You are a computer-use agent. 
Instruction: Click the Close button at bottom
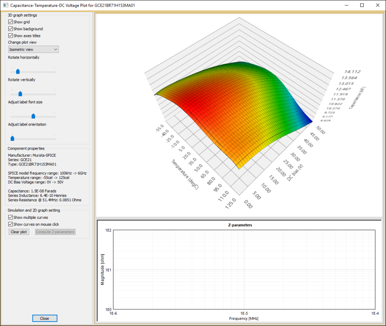(45, 319)
